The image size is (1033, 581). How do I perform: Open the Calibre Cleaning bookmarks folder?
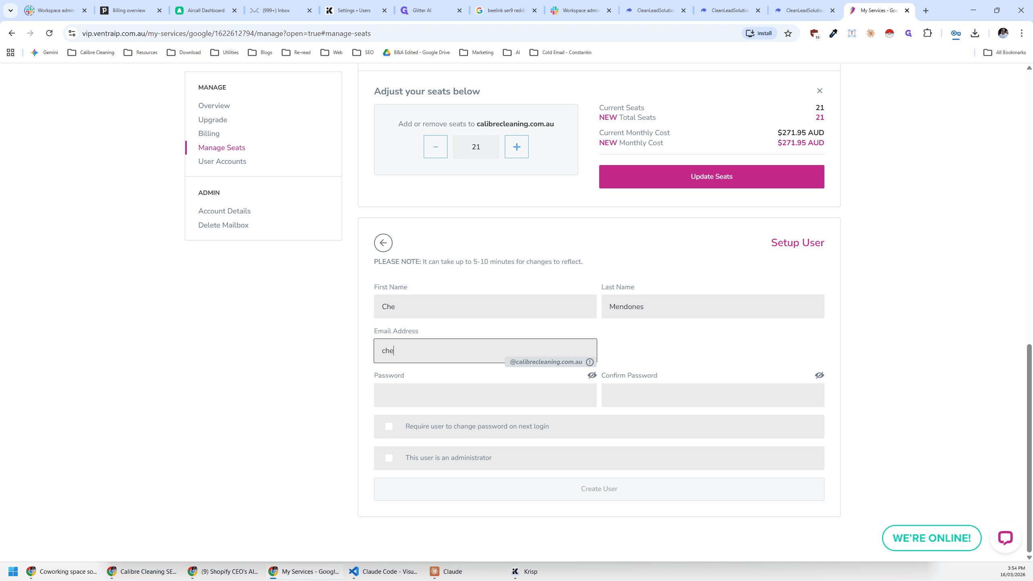tap(91, 52)
